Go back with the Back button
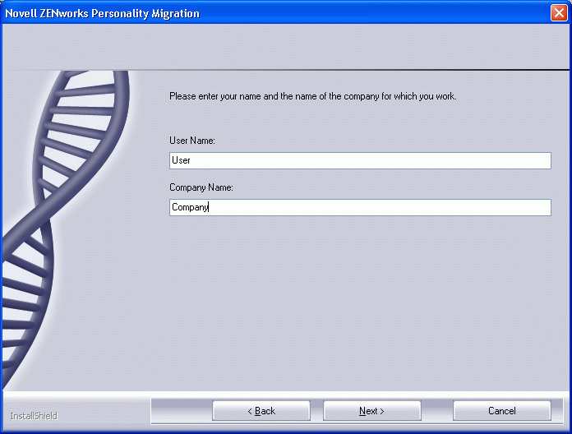Image resolution: width=572 pixels, height=434 pixels. [261, 411]
